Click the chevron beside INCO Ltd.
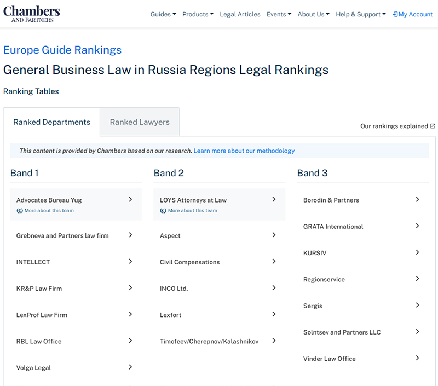This screenshot has width=438, height=386. pyautogui.click(x=274, y=287)
